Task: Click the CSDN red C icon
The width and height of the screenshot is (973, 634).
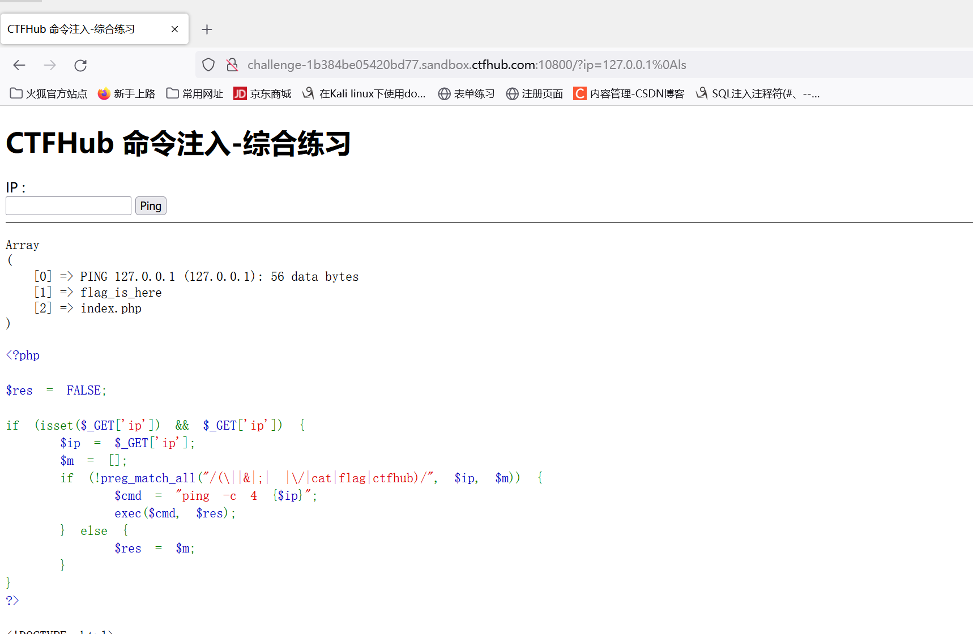Action: pyautogui.click(x=580, y=93)
